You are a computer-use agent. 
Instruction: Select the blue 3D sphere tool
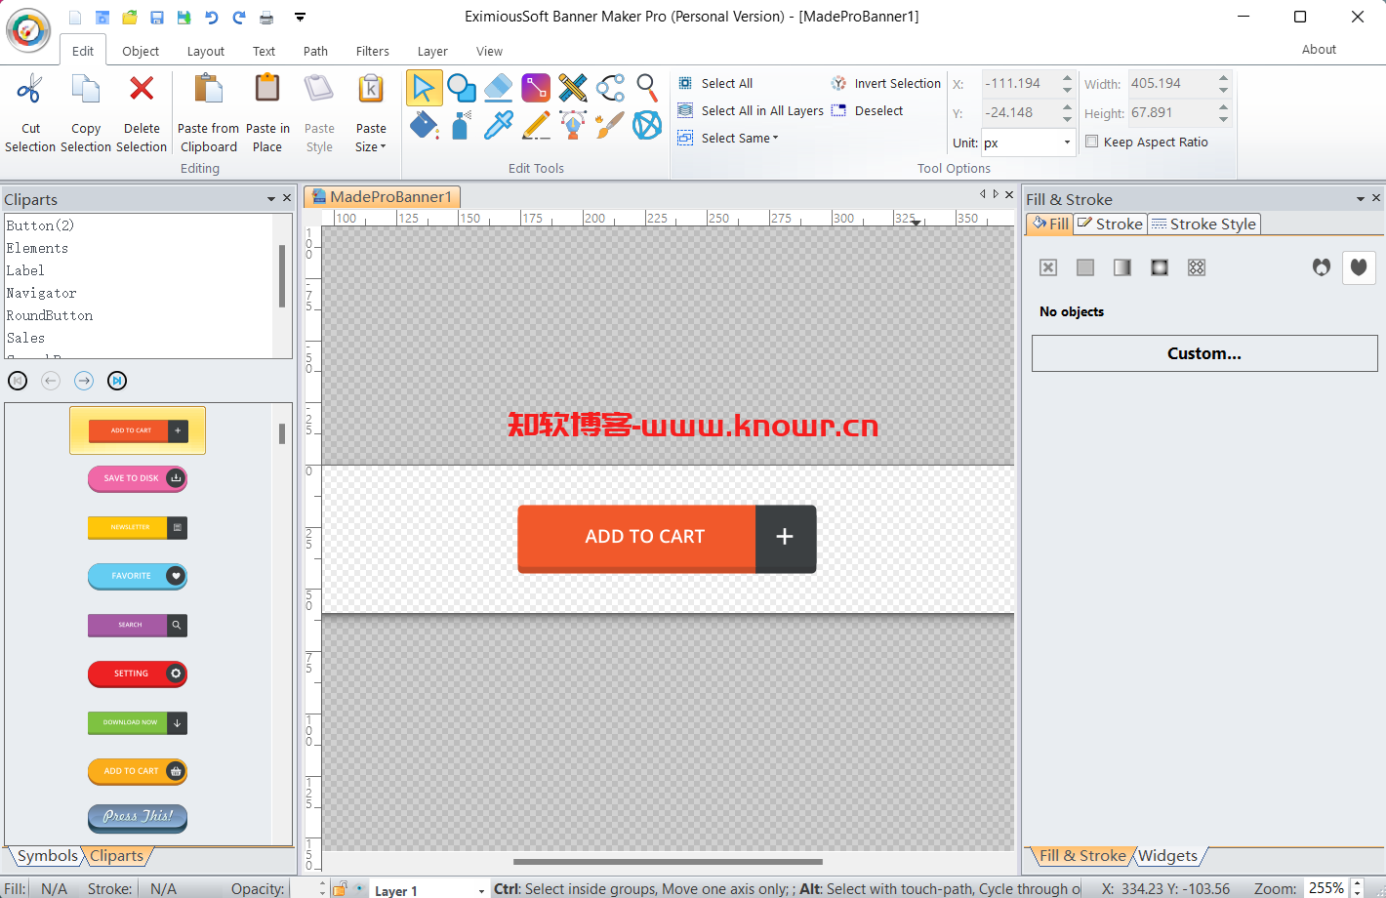tap(647, 125)
